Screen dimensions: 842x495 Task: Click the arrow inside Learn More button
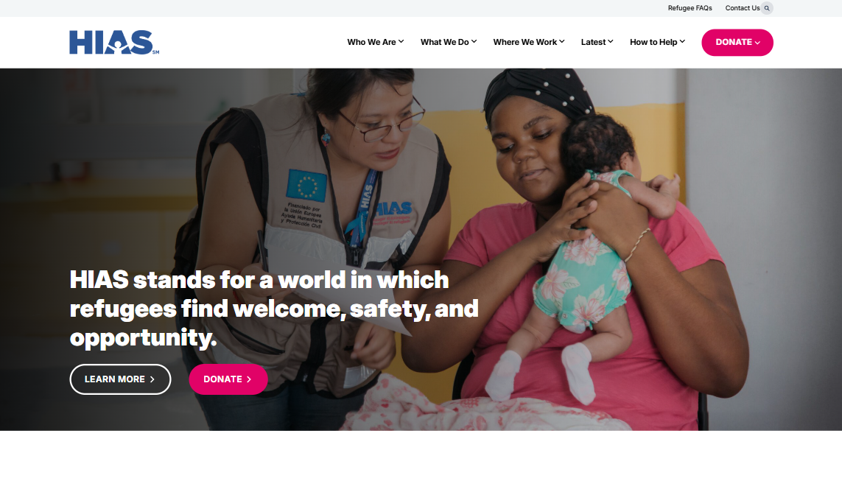click(x=152, y=379)
